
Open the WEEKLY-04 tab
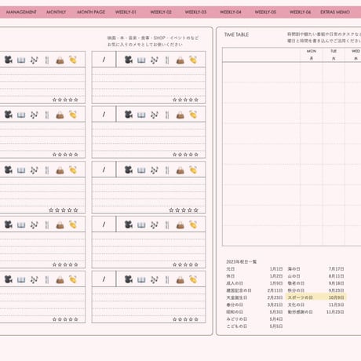click(x=231, y=12)
